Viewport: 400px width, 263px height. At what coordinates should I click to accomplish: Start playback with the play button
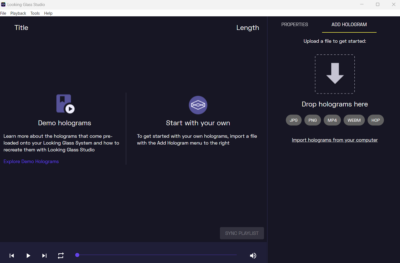[x=28, y=256]
